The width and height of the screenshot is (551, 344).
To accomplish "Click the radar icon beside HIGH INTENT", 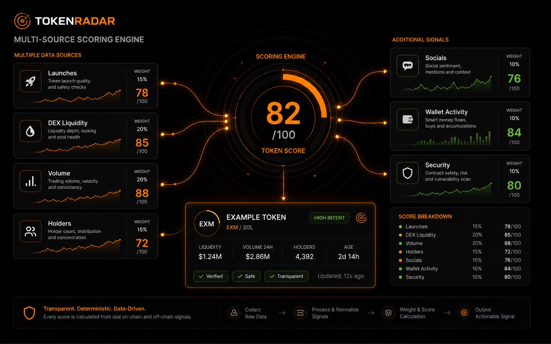I will (361, 218).
